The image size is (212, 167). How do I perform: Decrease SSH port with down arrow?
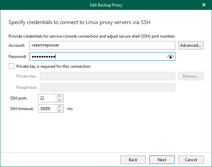[59, 100]
